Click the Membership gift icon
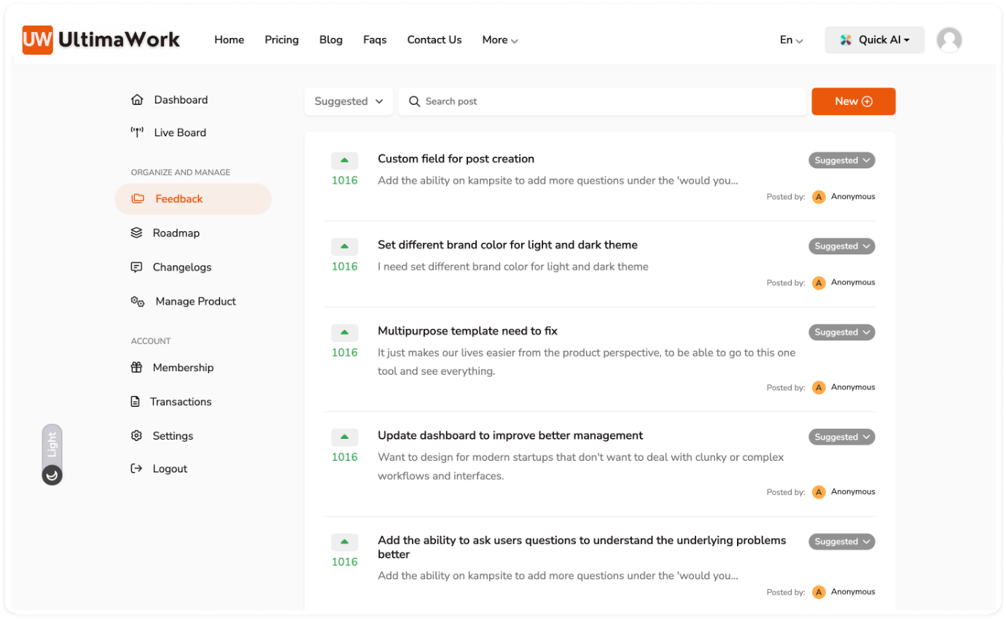 [x=136, y=368]
